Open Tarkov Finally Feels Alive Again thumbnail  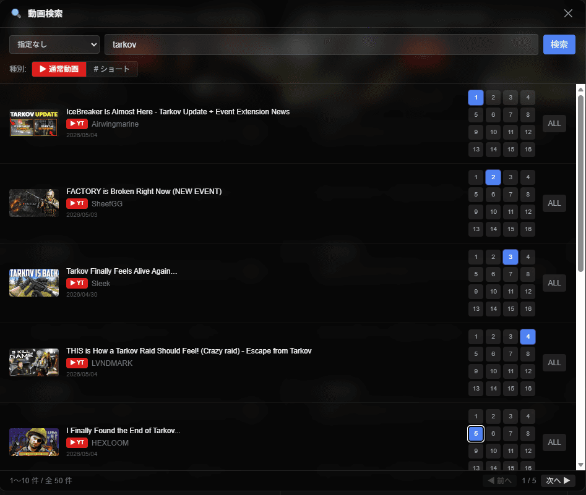coord(34,283)
